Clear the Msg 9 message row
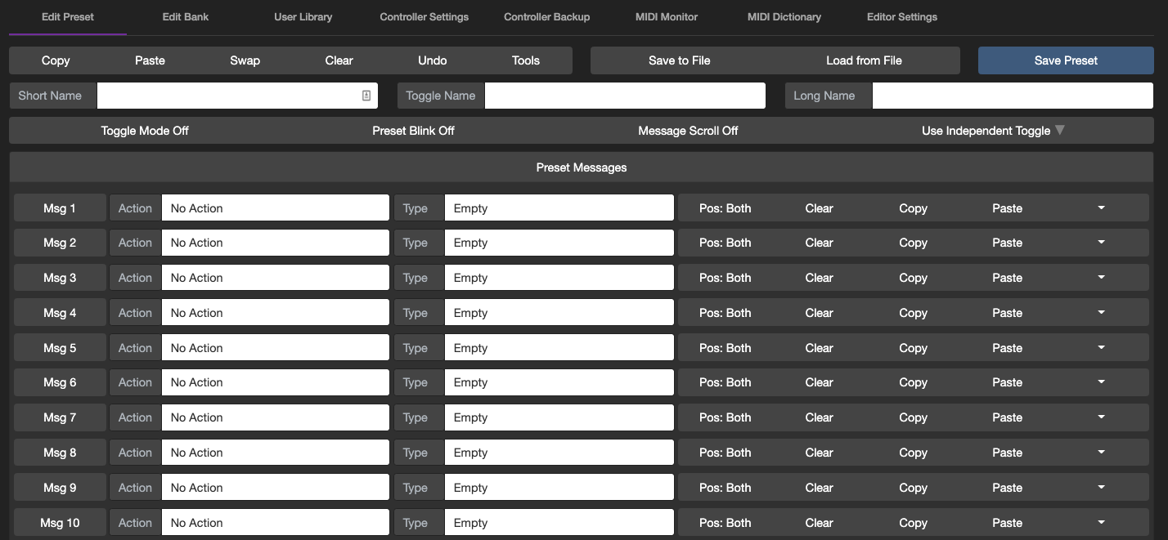1168x540 pixels. click(x=819, y=488)
